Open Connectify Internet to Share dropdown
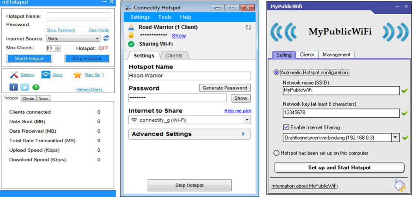Viewport: 414px width, 197px height. pyautogui.click(x=190, y=120)
